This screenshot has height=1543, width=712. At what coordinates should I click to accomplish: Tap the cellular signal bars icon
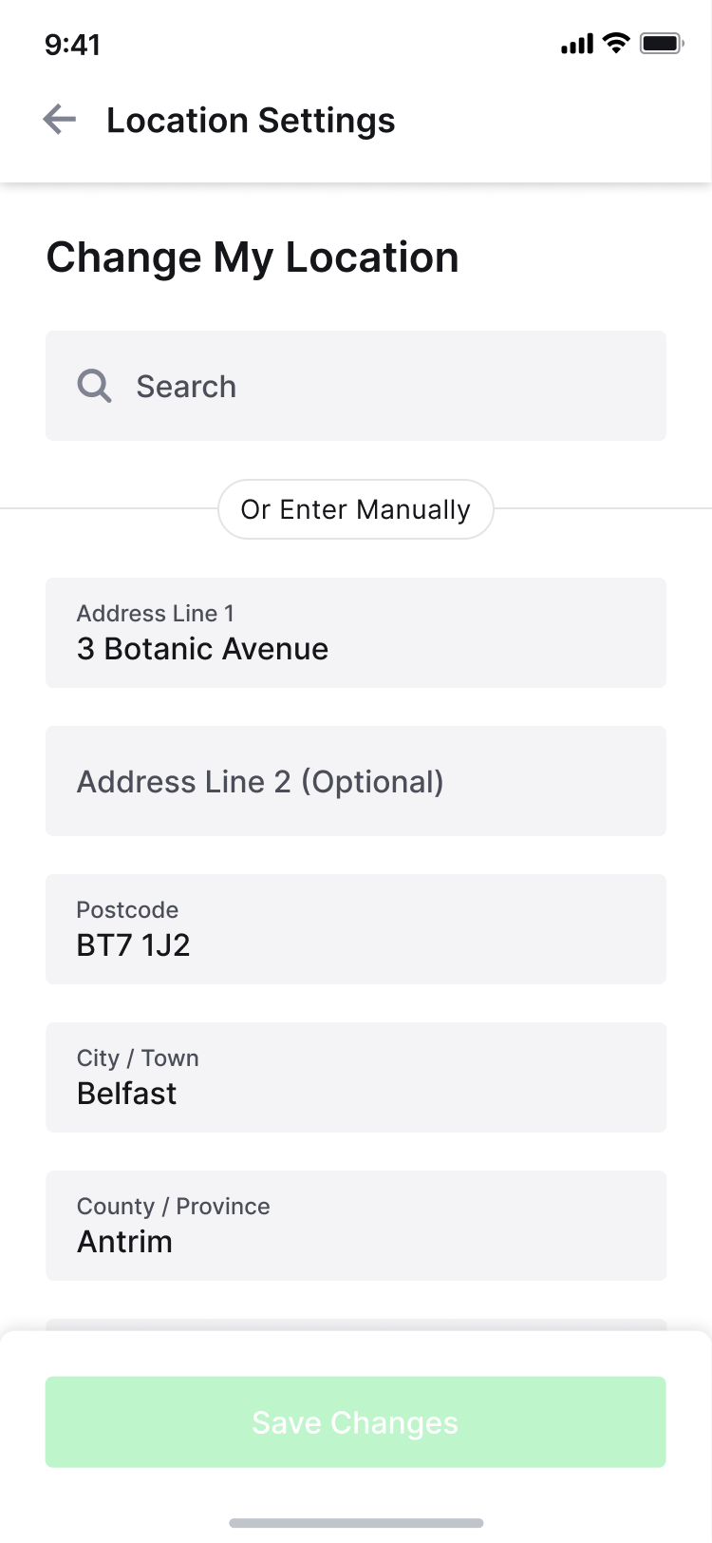coord(577,44)
